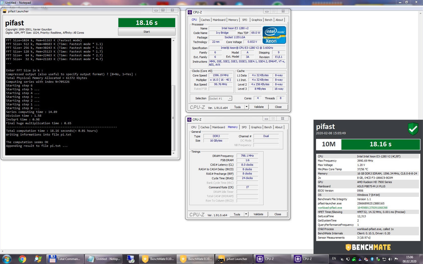Click Validate in lower CPU-Z window
The height and width of the screenshot is (264, 423).
(x=258, y=214)
